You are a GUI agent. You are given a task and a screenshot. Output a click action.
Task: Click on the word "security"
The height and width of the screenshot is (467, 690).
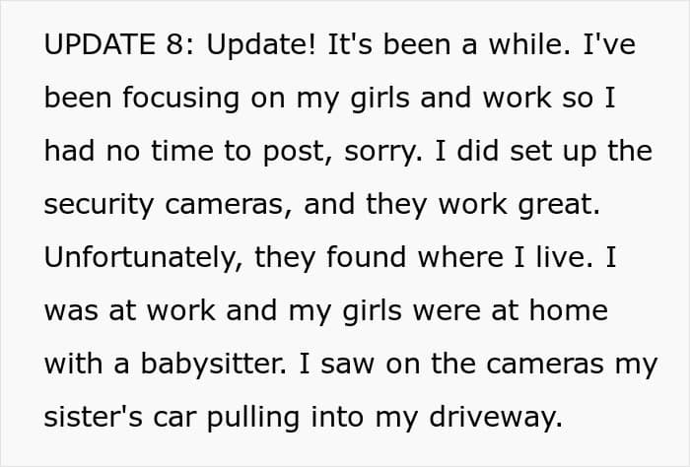point(102,205)
